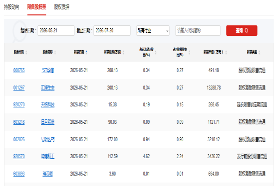The width and height of the screenshot is (279, 186).
Task: Open stock code 920570 link
Action: [x=19, y=156]
